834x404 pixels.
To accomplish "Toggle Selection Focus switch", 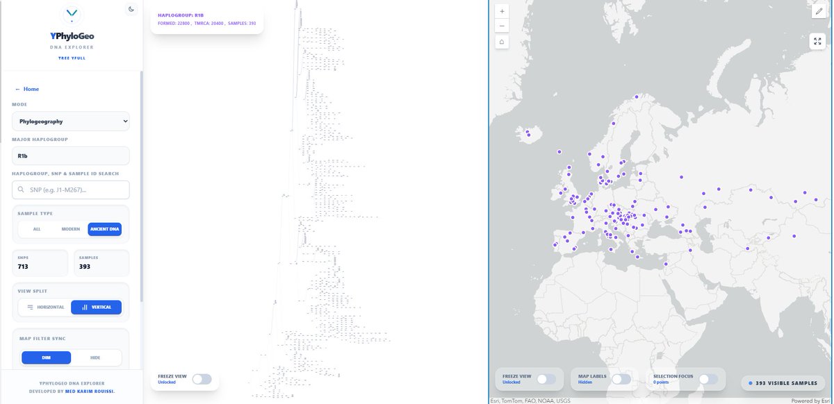I will click(x=708, y=379).
